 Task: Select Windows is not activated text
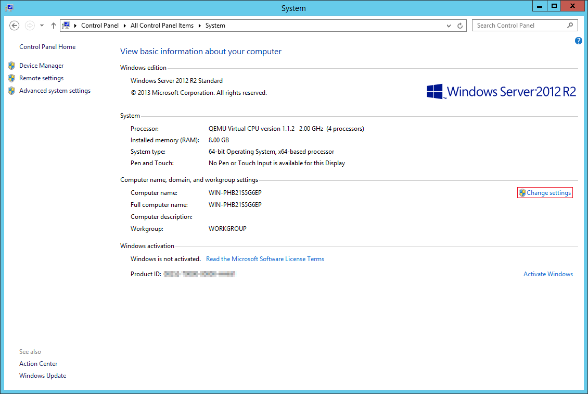(165, 259)
